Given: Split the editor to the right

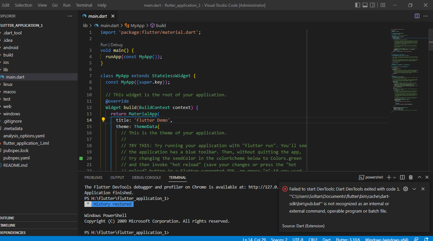Looking at the screenshot, I should click(x=417, y=16).
